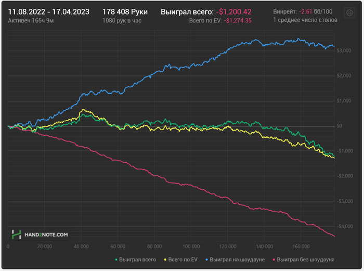The height and width of the screenshot is (271, 364).
Task: Click the 'Всего по EV' legend label
Action: [x=183, y=260]
